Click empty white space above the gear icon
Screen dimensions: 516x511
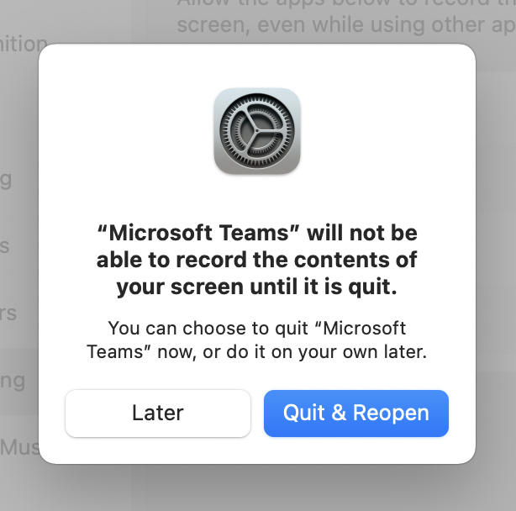pos(257,66)
